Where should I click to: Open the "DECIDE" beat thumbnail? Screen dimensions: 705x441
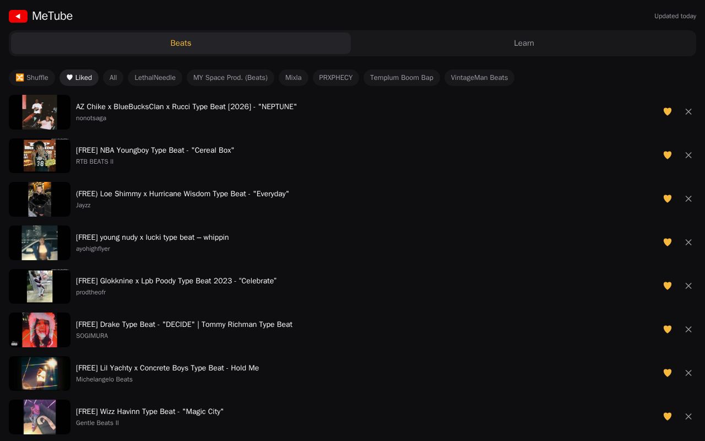pos(40,330)
